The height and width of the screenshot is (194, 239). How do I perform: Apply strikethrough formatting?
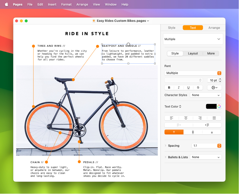[198, 88]
